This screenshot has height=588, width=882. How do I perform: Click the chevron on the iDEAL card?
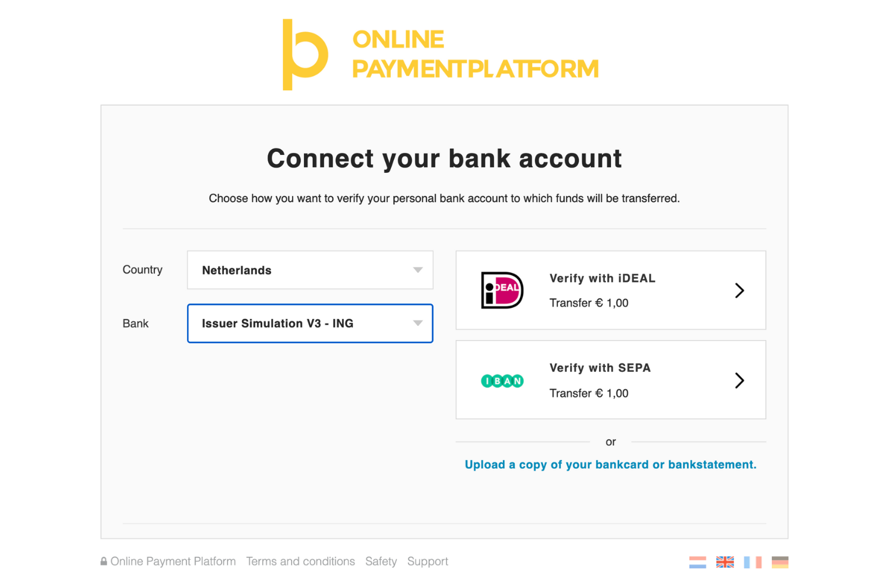click(x=740, y=290)
